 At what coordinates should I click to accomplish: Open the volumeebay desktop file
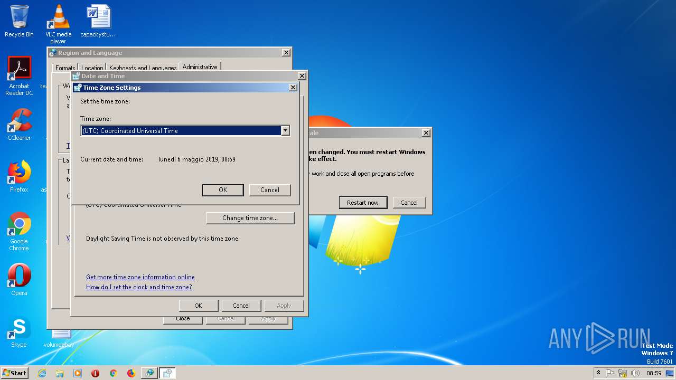(59, 338)
